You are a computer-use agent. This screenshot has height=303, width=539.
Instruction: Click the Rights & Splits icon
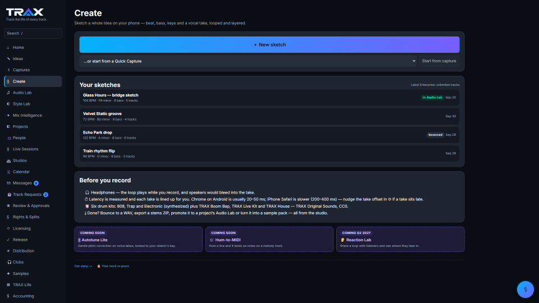pyautogui.click(x=8, y=217)
